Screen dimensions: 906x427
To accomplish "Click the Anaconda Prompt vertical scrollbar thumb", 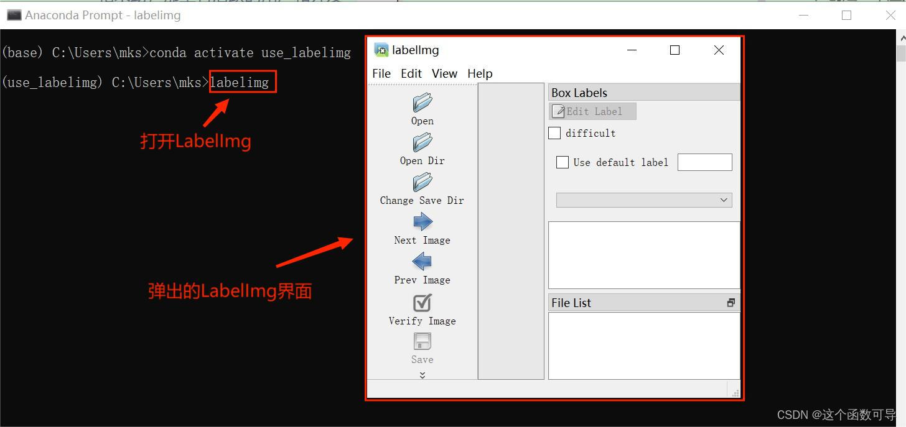I will click(x=900, y=53).
